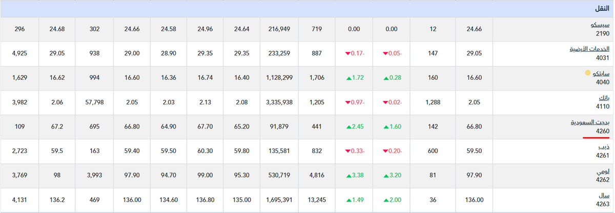
Task: Click the red down arrow beside 0.97-
Action: pos(347,102)
